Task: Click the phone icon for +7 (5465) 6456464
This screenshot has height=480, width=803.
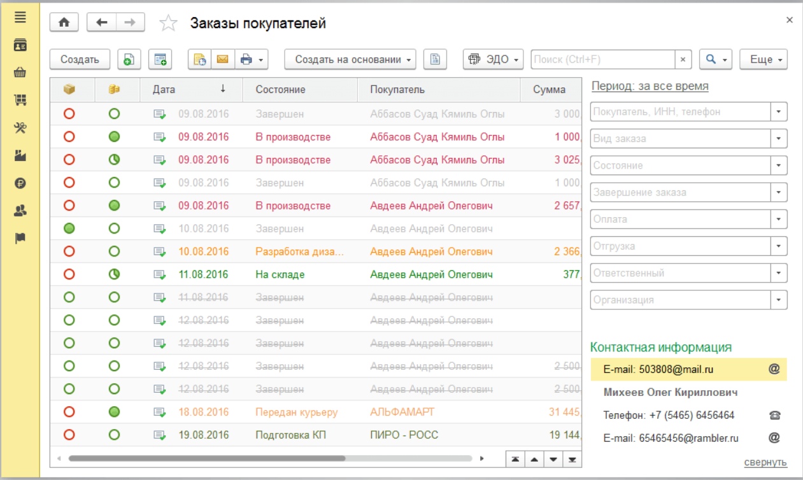Action: (774, 415)
